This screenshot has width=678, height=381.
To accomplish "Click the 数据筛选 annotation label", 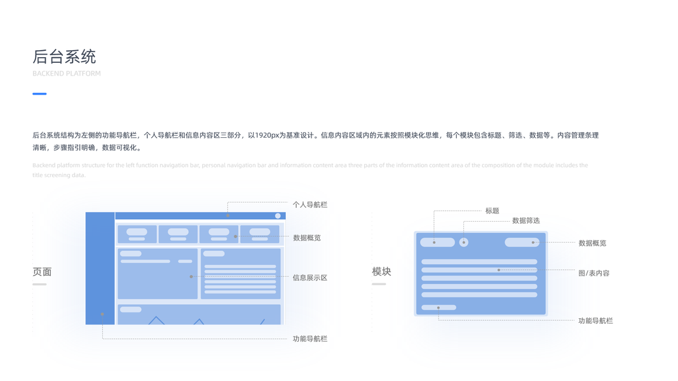I will pos(525,220).
